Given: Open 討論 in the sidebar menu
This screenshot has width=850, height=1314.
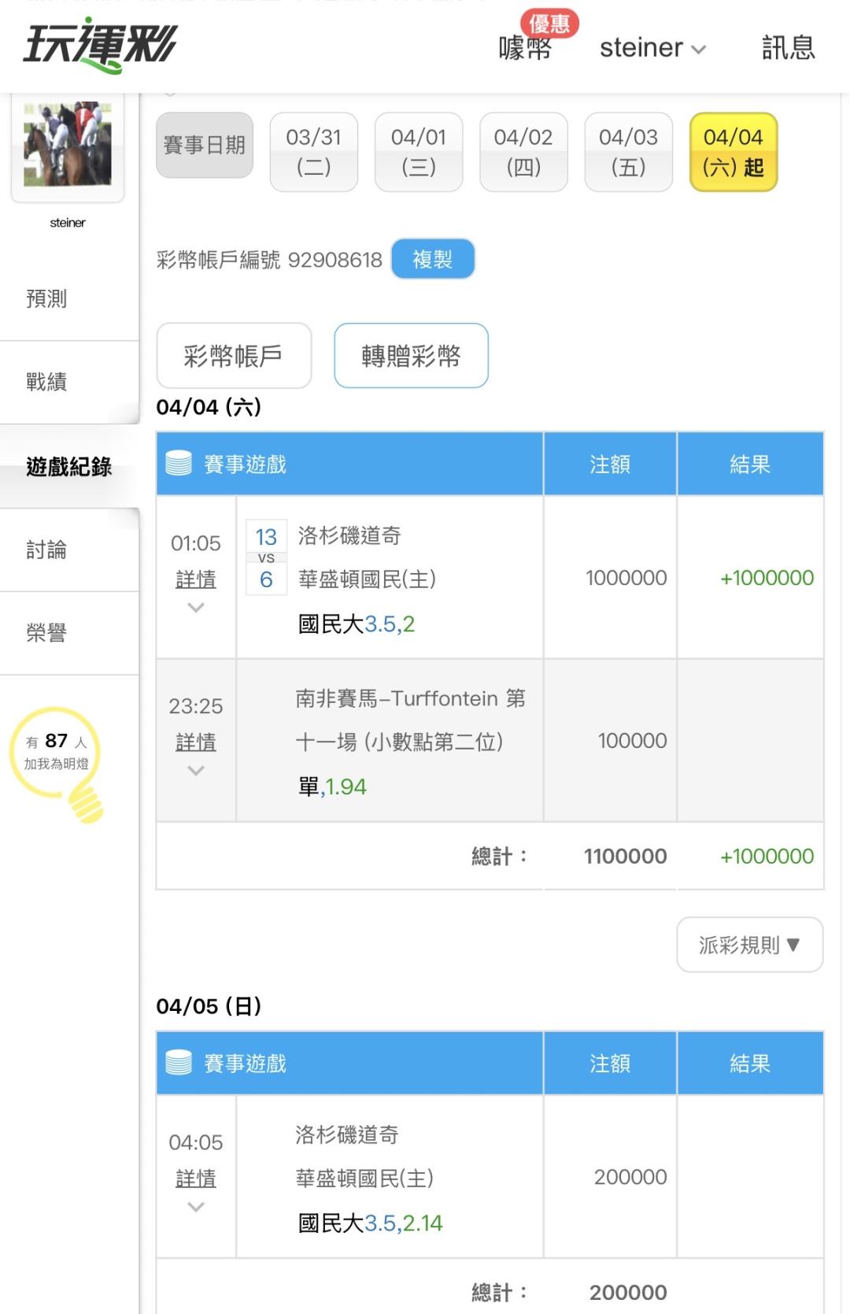Looking at the screenshot, I should click(47, 550).
